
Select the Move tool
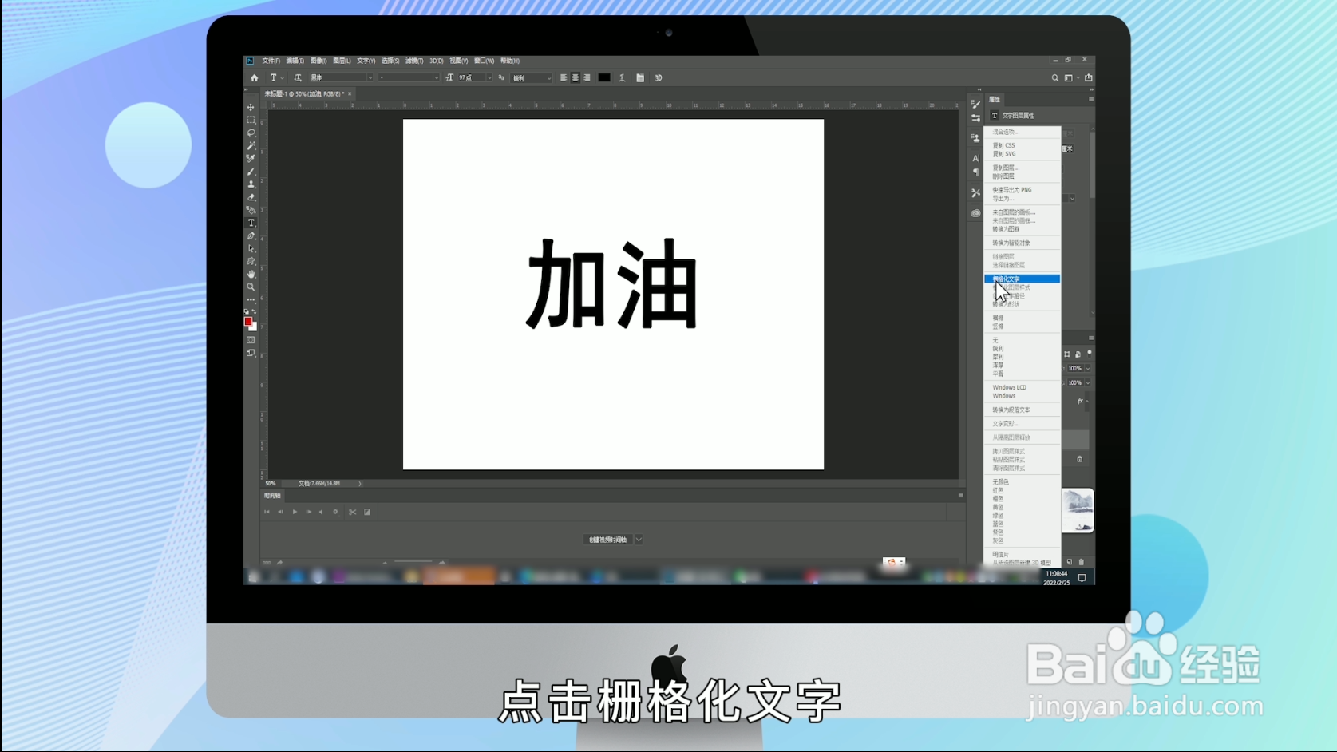[x=251, y=106]
